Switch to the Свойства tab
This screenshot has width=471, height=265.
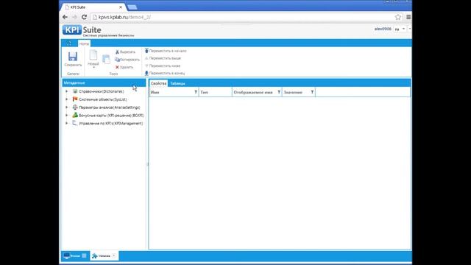[x=159, y=83]
